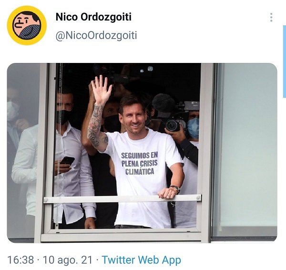The height and width of the screenshot is (270, 286).
Task: Click the horizontal window railing bar
Action: point(122,199)
